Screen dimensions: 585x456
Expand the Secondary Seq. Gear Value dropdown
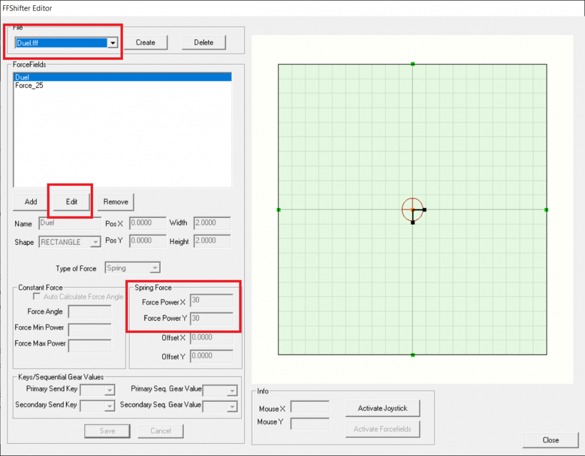pos(232,406)
